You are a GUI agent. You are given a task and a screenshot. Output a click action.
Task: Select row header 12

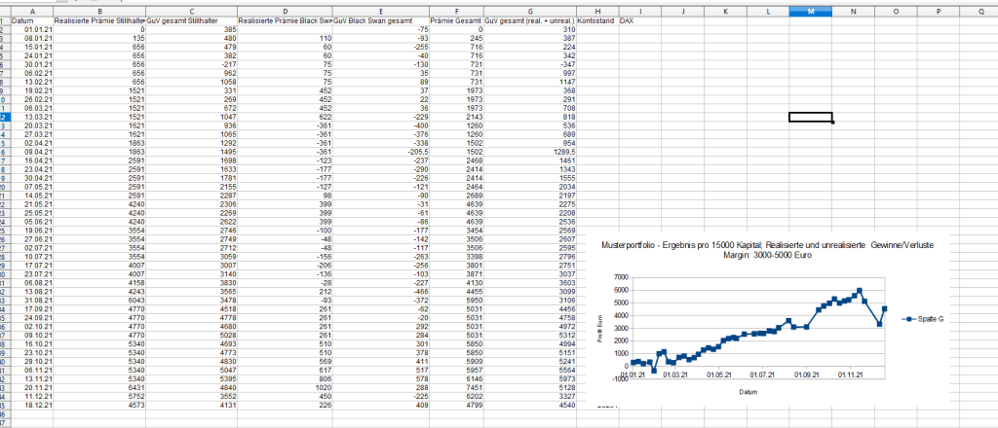click(x=5, y=117)
